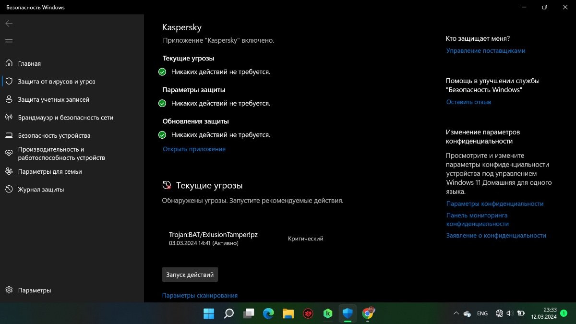Click the protection history clock icon
576x324 pixels.
[x=9, y=190]
